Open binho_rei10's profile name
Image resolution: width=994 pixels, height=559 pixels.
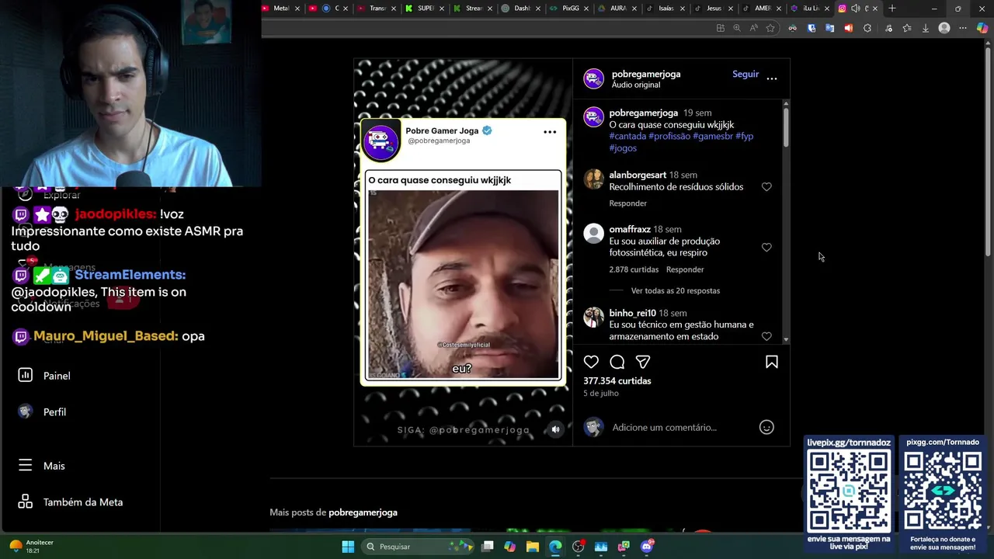tap(632, 313)
